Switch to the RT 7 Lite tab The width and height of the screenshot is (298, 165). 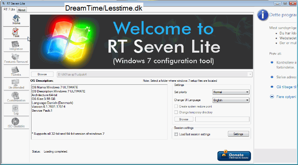(x=9, y=9)
